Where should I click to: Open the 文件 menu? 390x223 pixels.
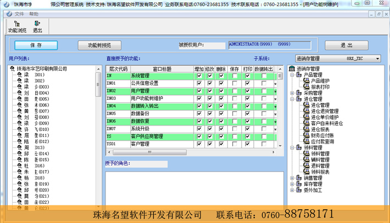point(19,14)
